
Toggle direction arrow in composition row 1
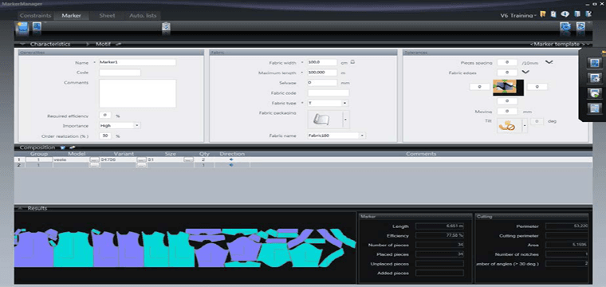click(231, 159)
